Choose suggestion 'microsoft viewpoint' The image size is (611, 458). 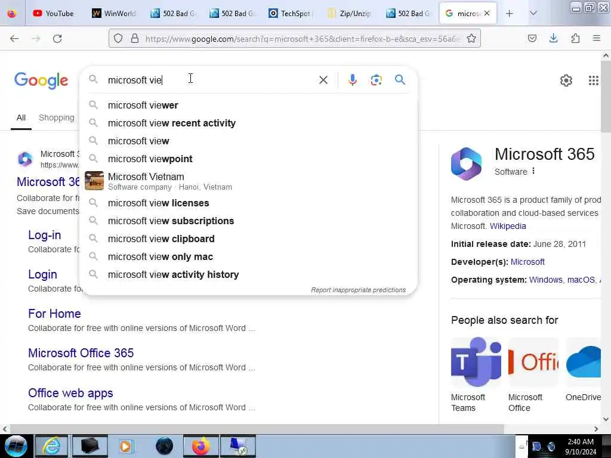(248, 159)
